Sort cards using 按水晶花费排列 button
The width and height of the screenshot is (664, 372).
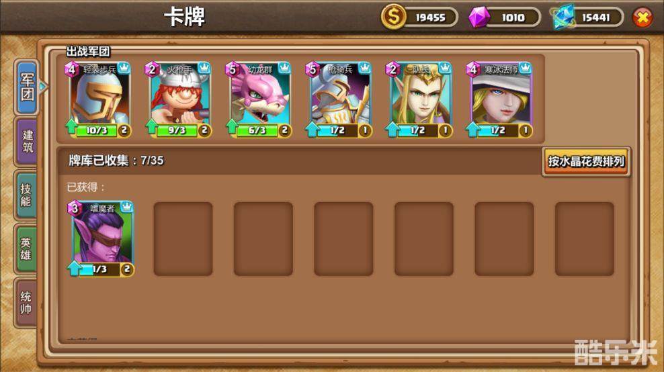586,161
